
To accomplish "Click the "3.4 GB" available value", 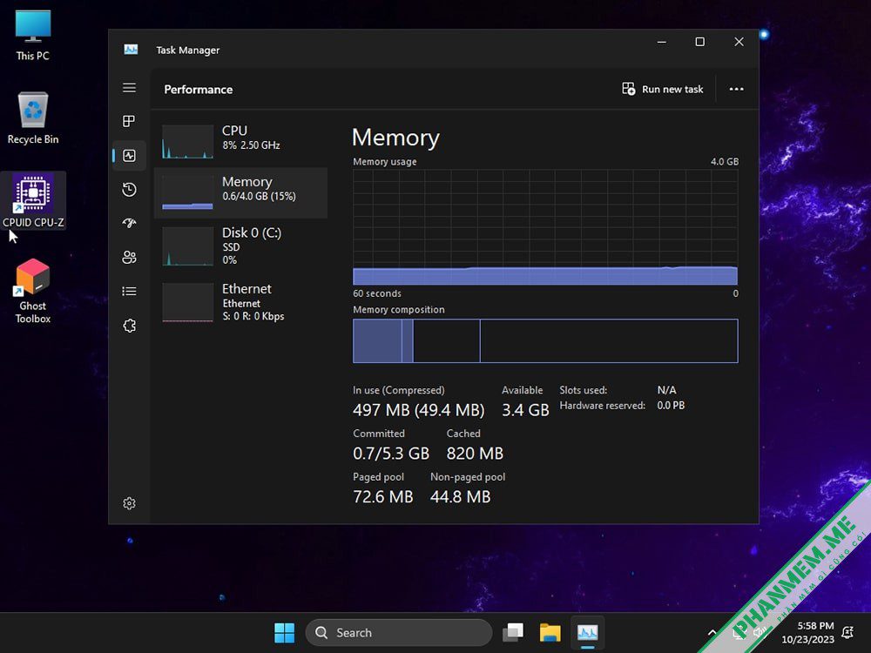I will [525, 410].
